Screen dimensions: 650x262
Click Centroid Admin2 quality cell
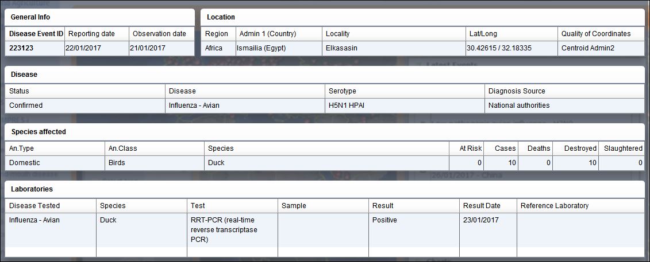tap(601, 48)
